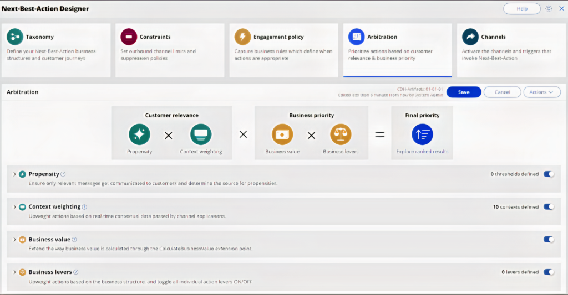This screenshot has width=568, height=295.
Task: Switch to the Taxonomy tab
Action: coord(56,50)
